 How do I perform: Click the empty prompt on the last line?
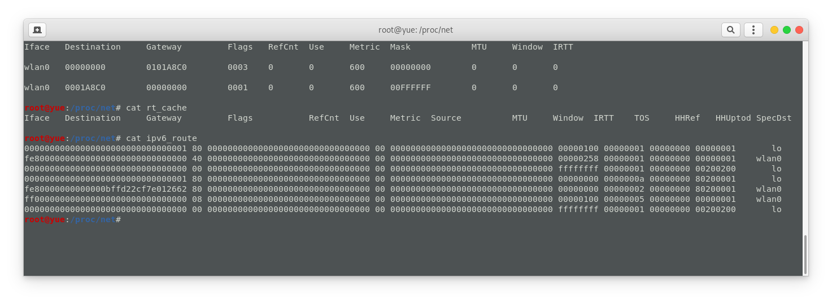coord(72,219)
